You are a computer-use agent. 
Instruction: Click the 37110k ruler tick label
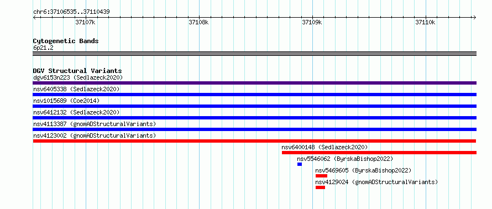coord(425,22)
